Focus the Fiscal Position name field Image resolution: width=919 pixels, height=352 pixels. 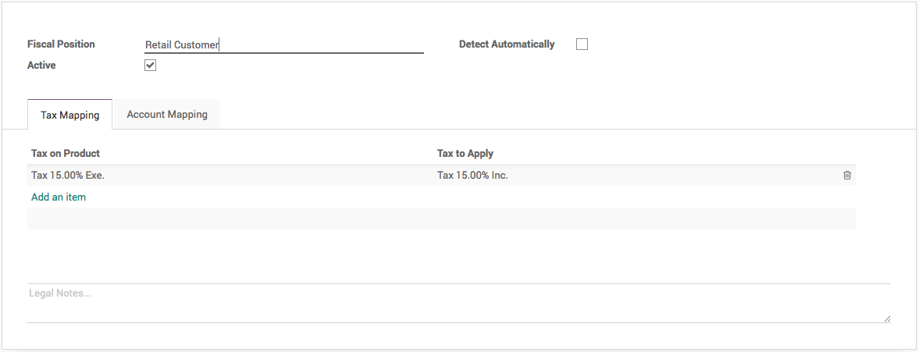283,45
